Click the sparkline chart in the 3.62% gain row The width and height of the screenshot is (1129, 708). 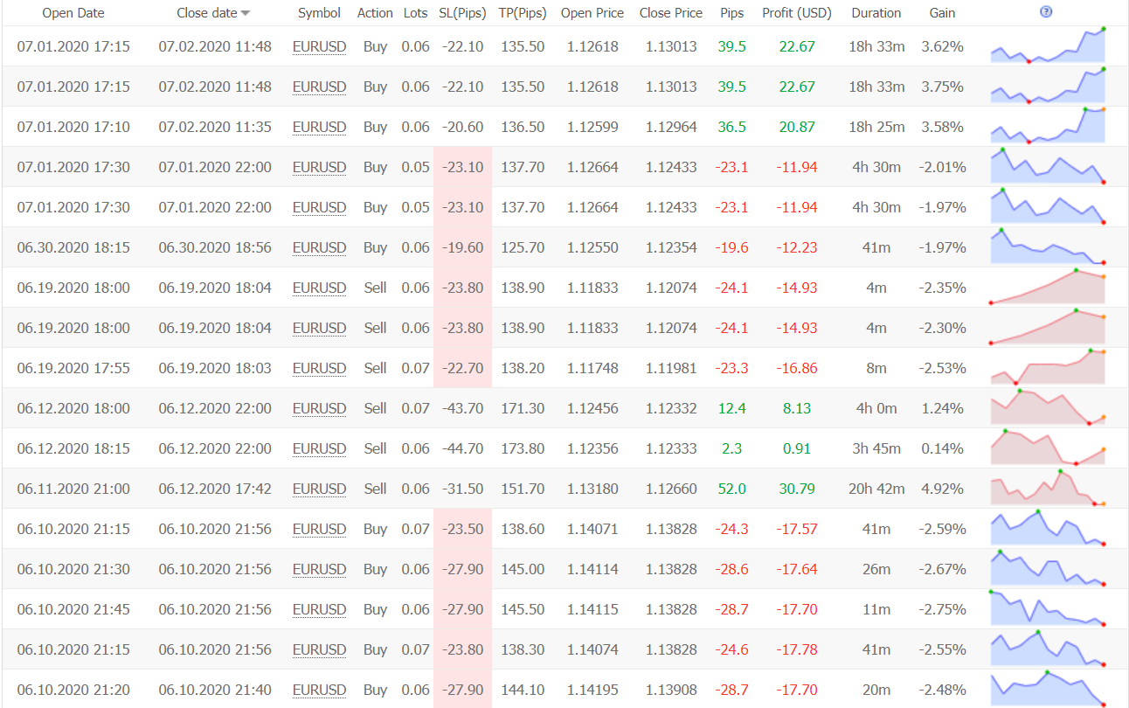click(1048, 45)
